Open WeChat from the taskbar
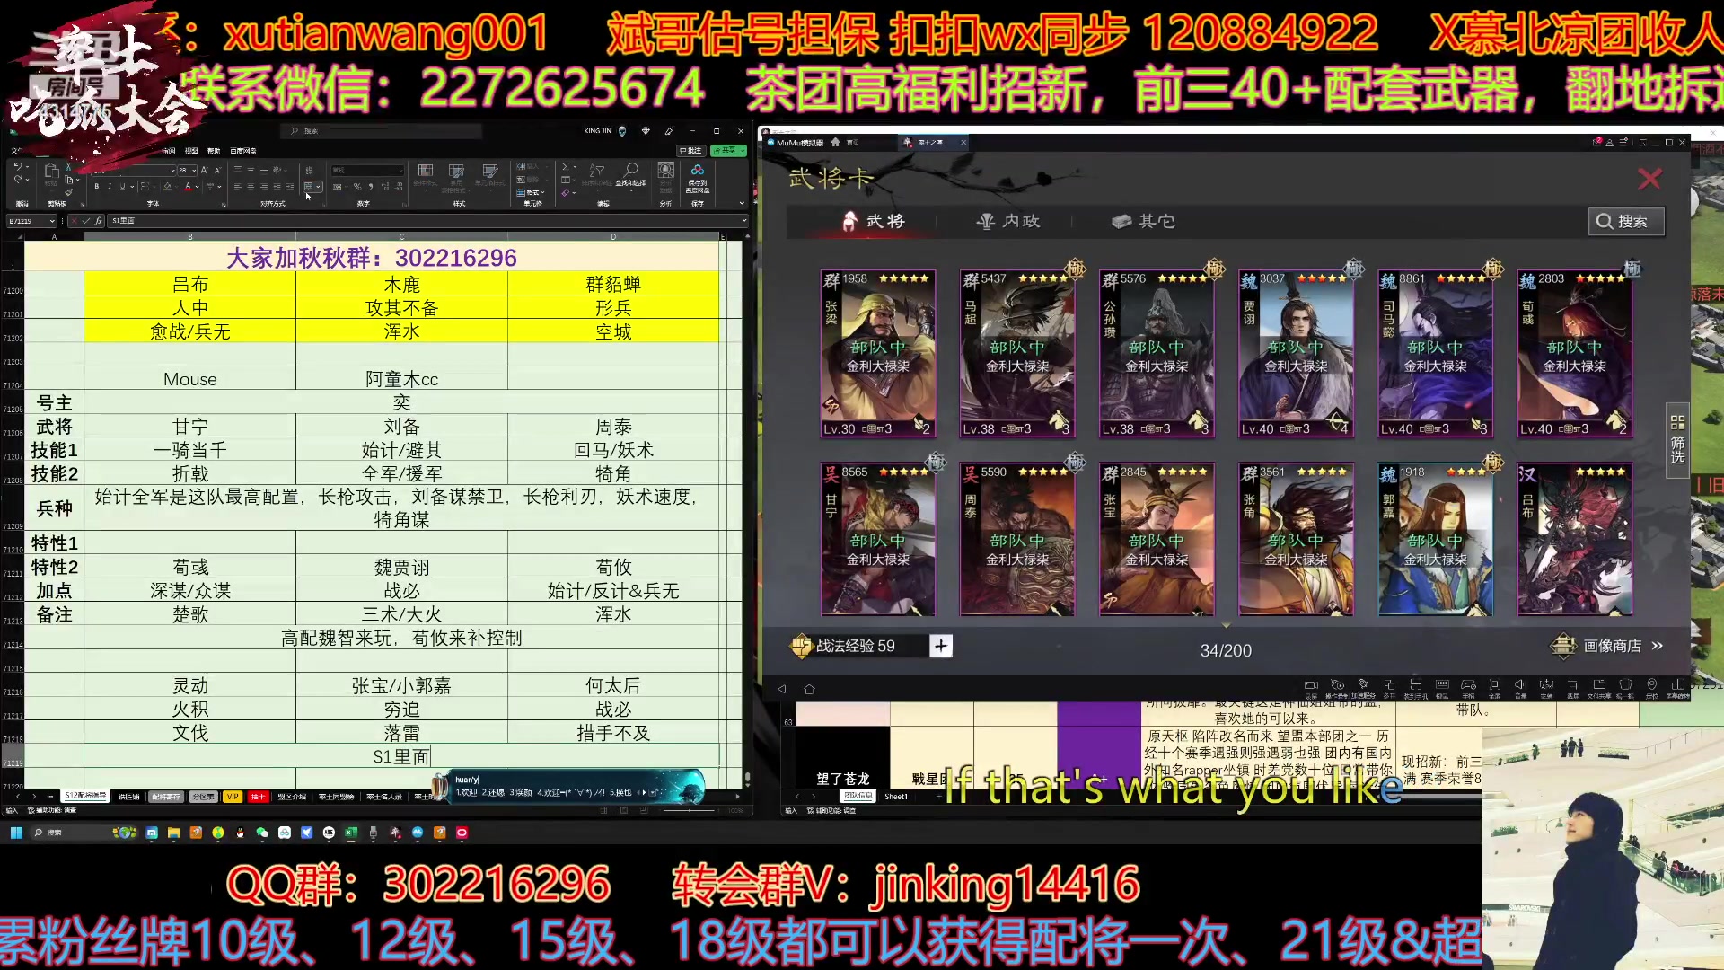1724x970 pixels. pos(262,833)
